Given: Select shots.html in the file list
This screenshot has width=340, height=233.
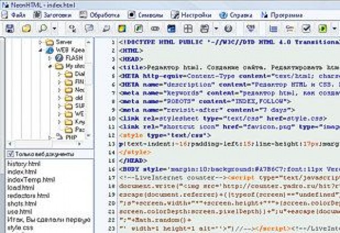Looking at the screenshot, I should [22, 204].
